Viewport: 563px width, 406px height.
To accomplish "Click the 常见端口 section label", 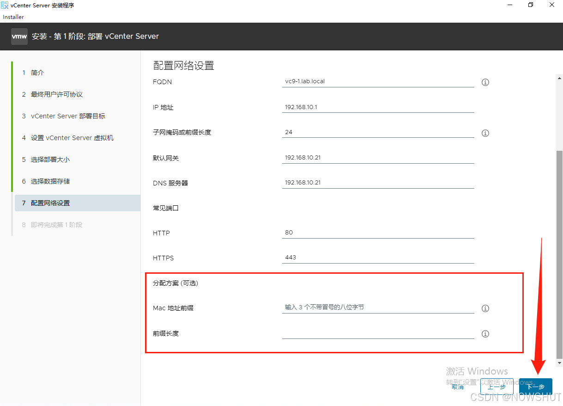I will (x=166, y=208).
